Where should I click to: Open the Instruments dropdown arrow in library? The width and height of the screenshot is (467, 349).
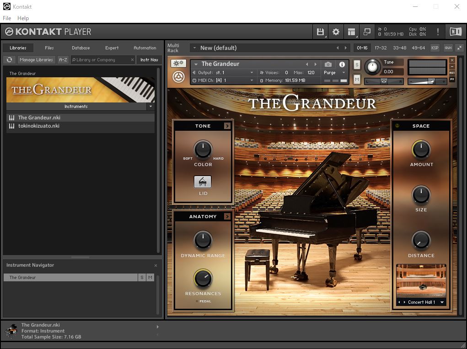pyautogui.click(x=150, y=106)
